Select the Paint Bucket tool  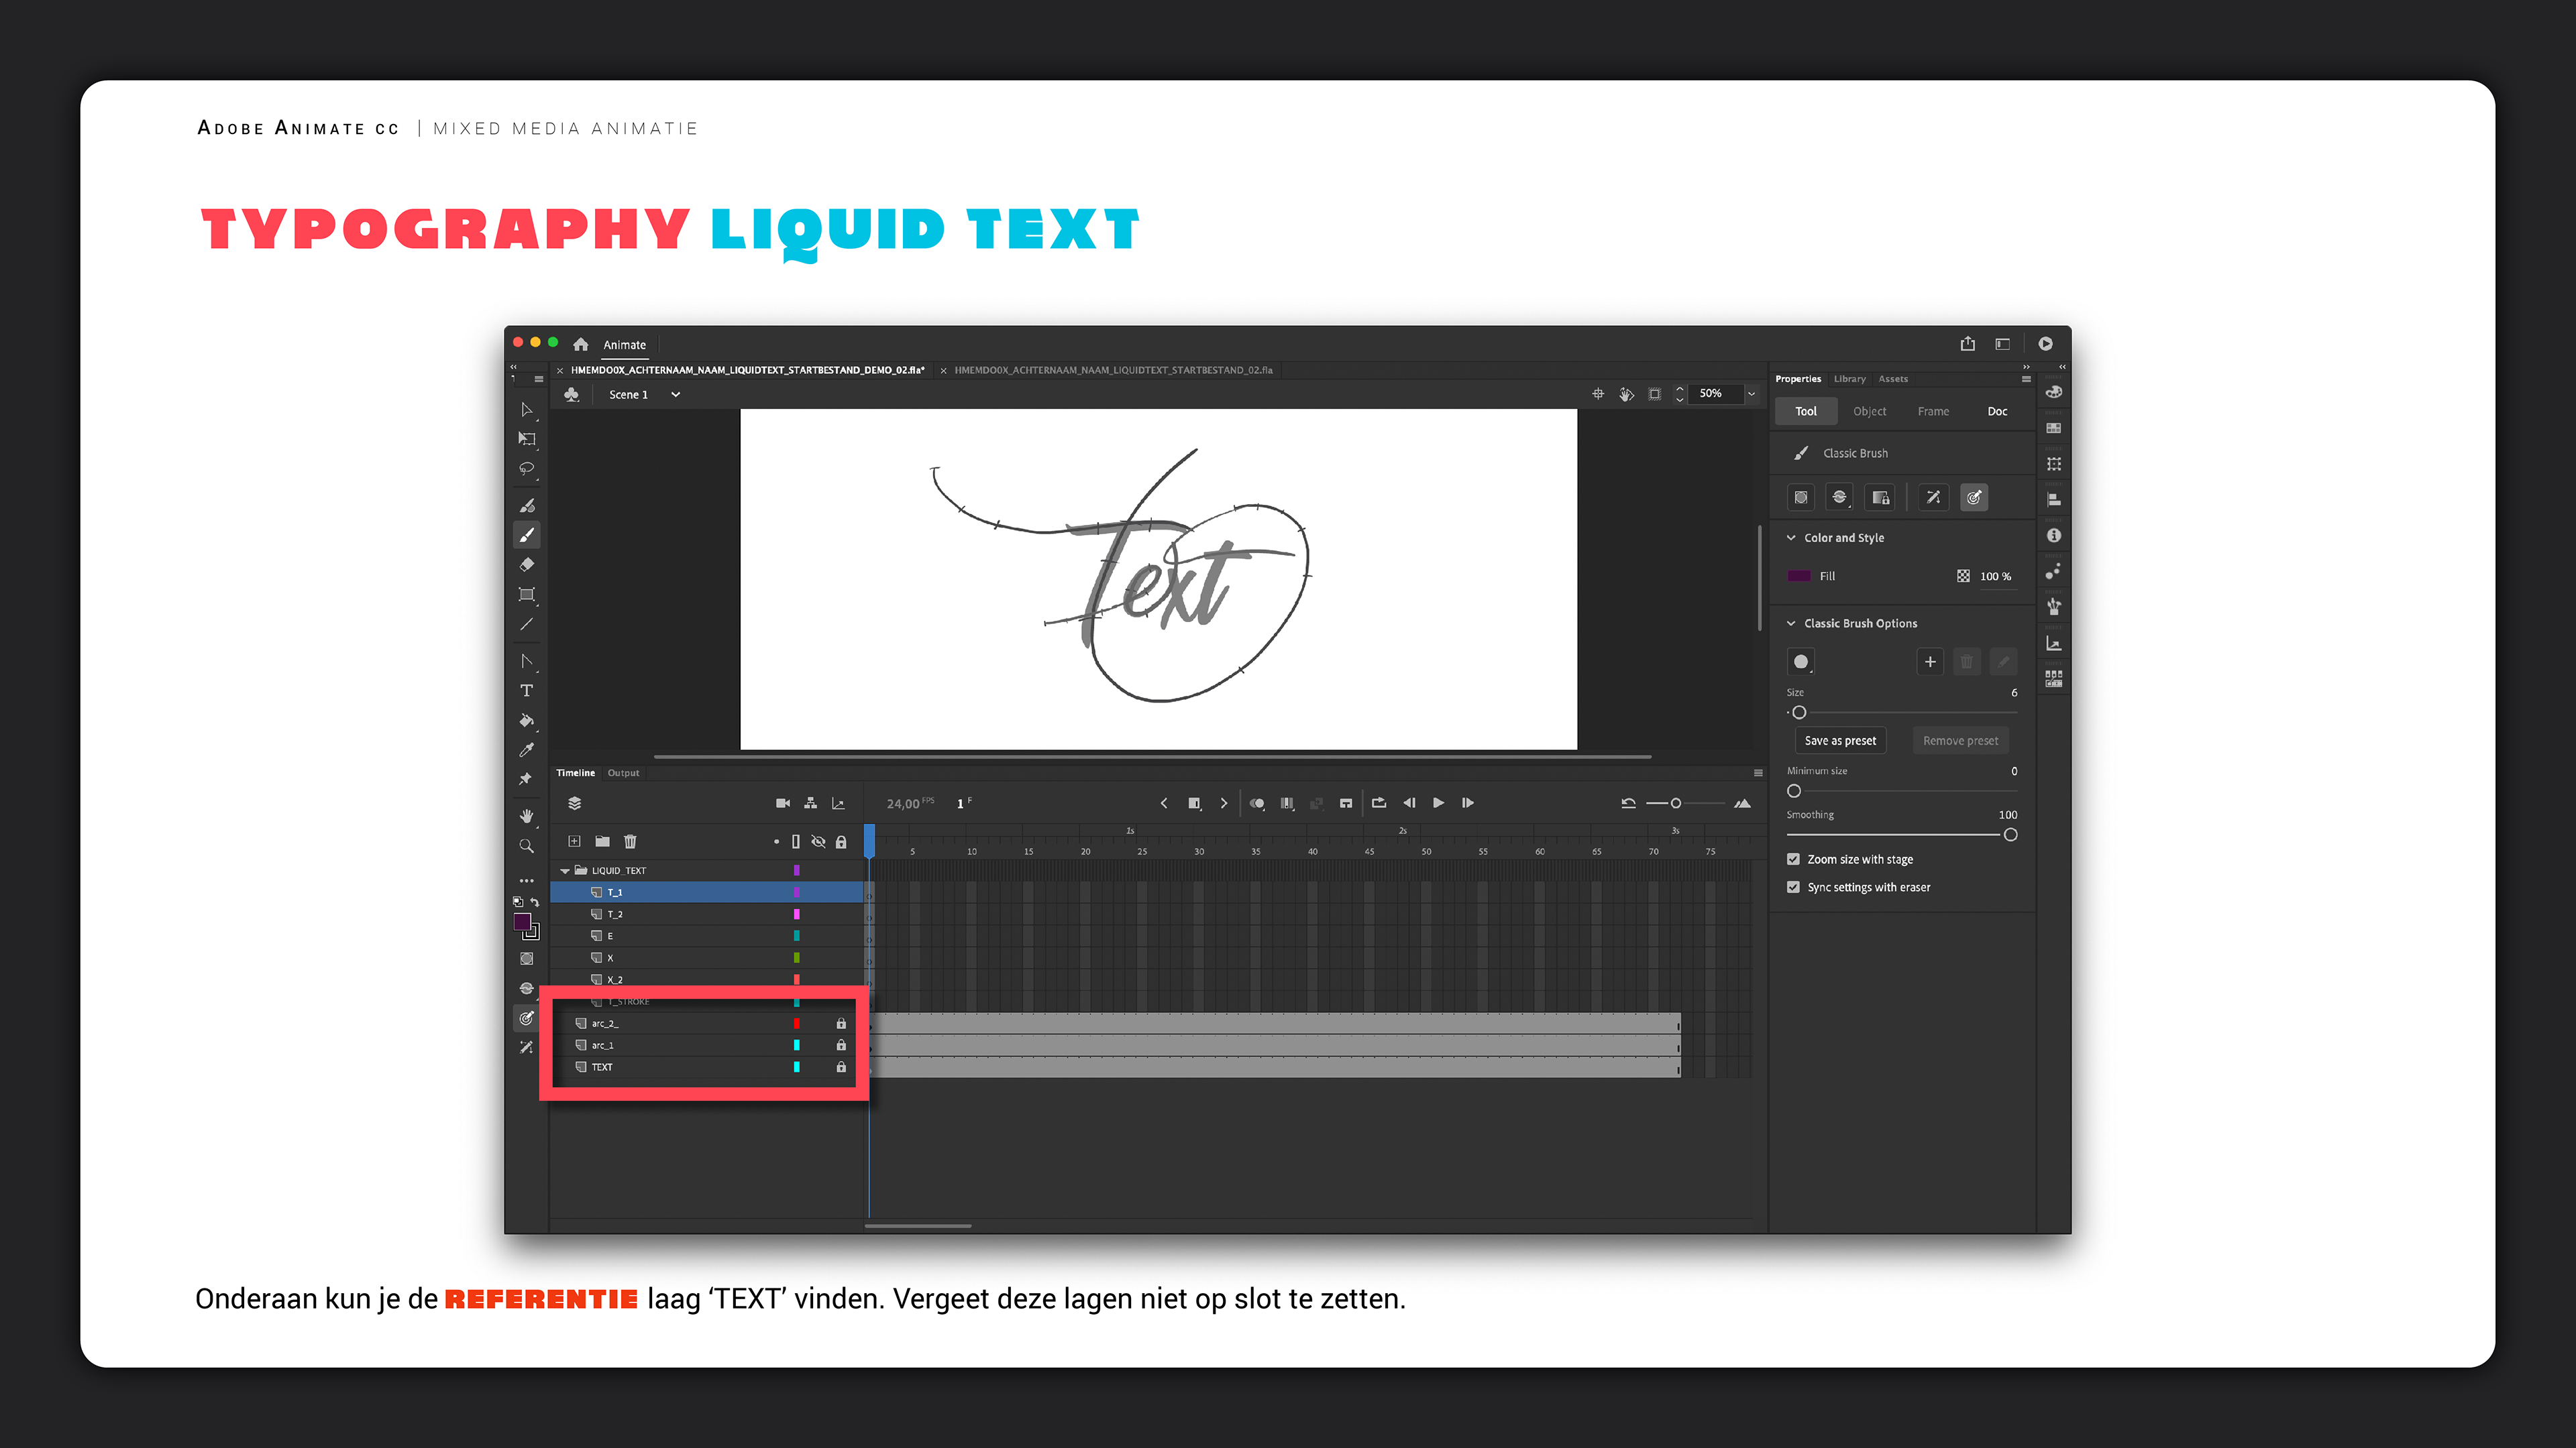(527, 721)
